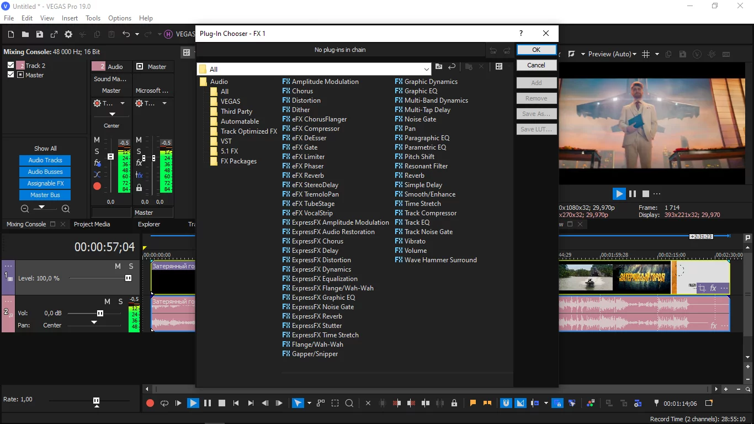Click the Render As export icon
754x424 pixels.
[x=54, y=34]
